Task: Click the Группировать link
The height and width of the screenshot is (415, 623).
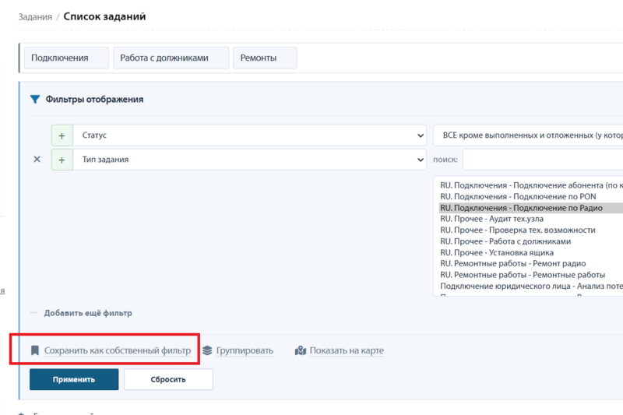Action: point(245,350)
